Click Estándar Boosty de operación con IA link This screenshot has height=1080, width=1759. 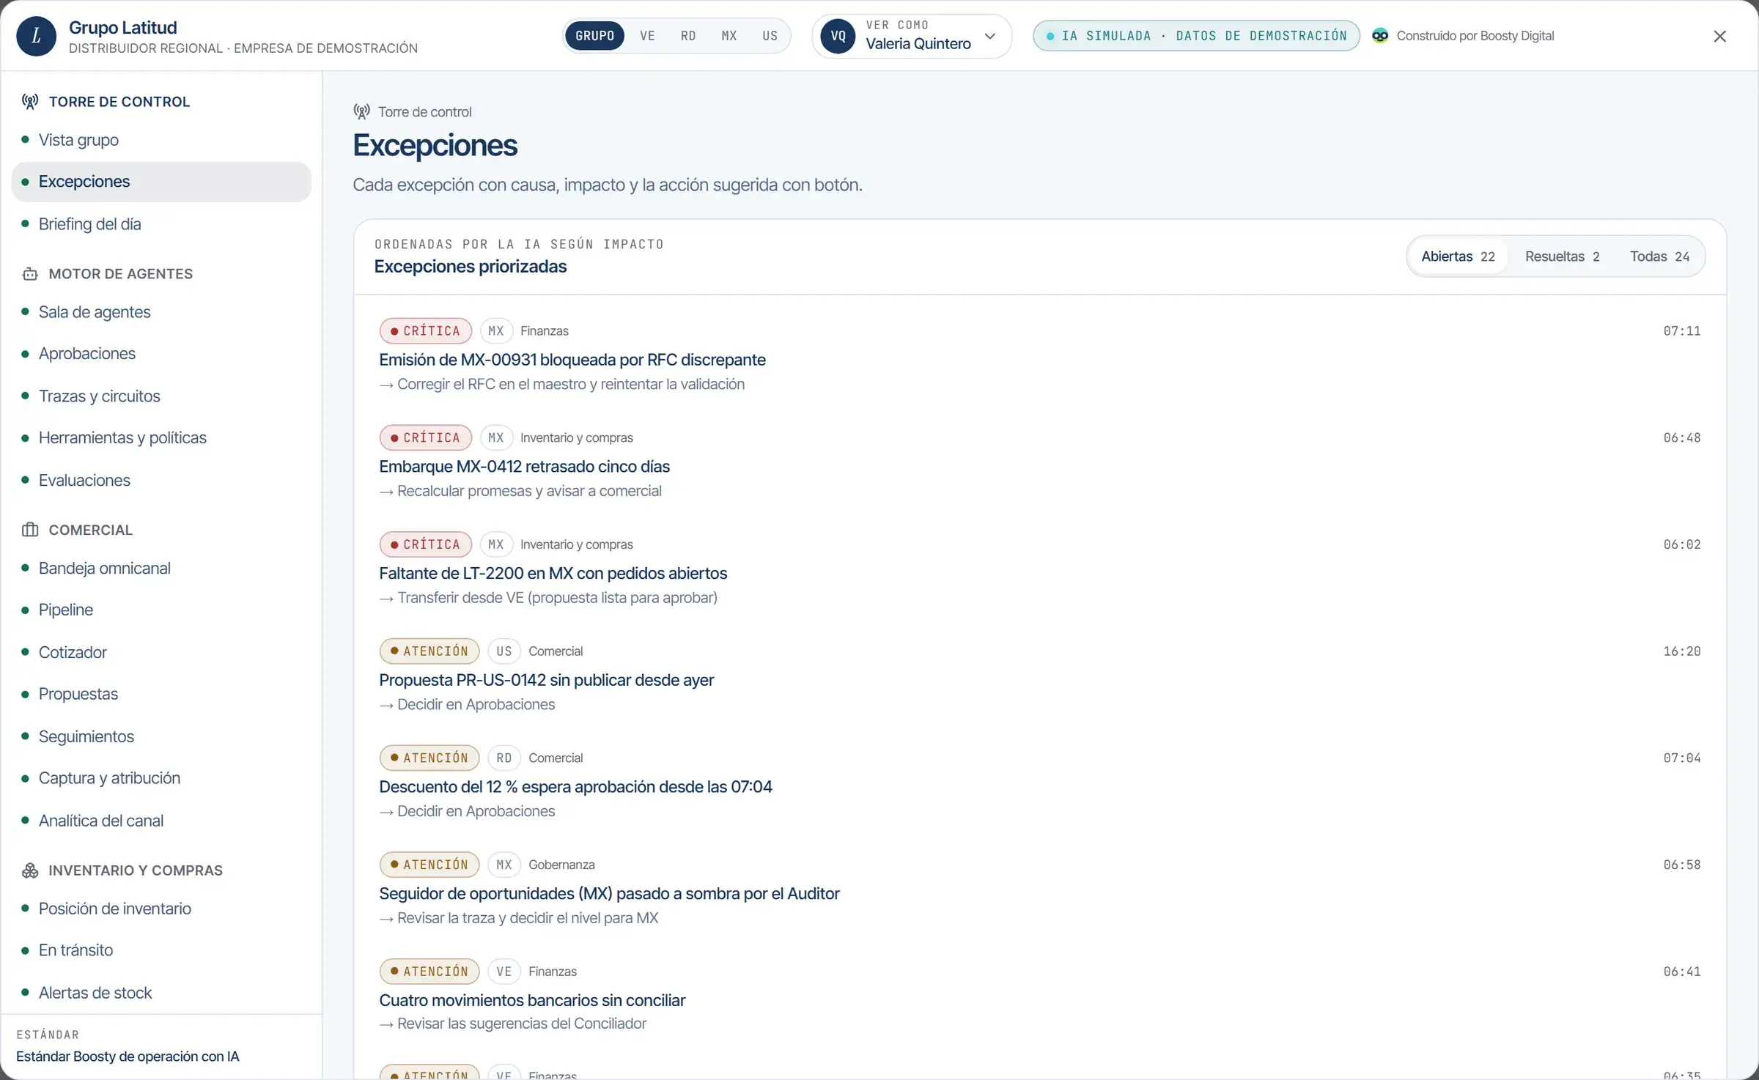click(x=128, y=1057)
